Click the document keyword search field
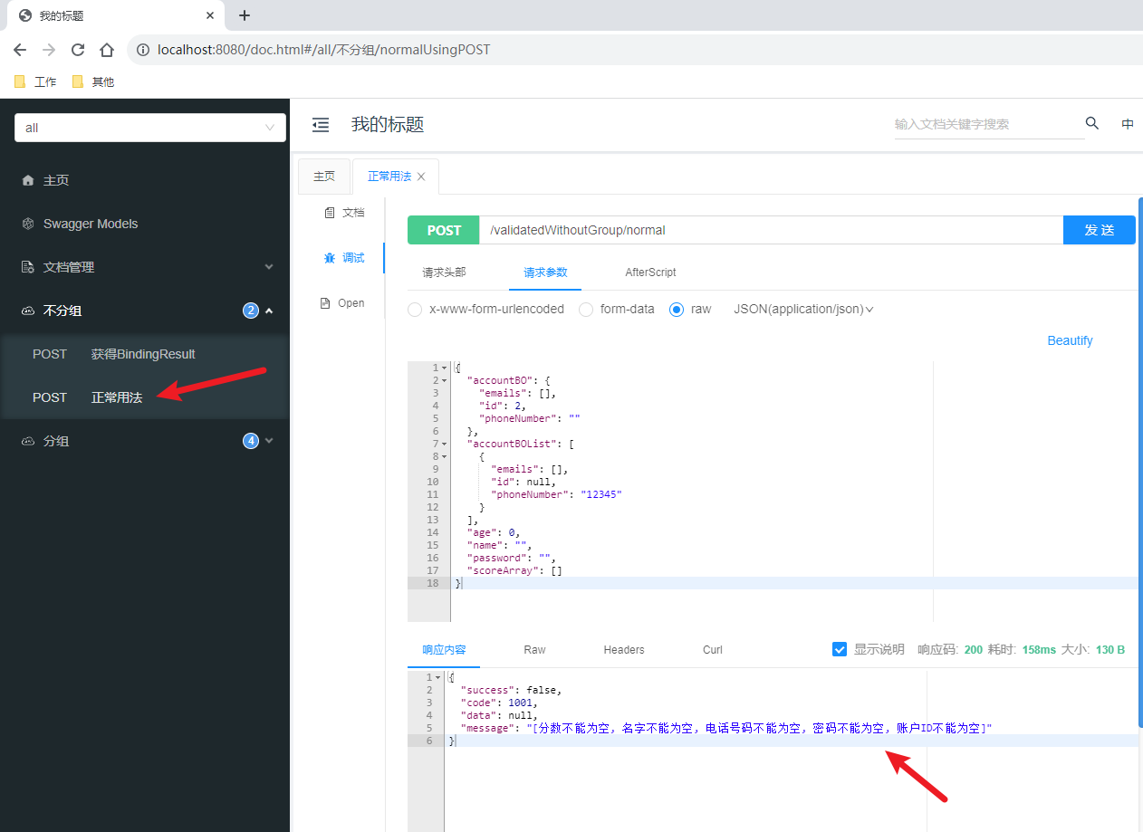The width and height of the screenshot is (1143, 832). [989, 124]
